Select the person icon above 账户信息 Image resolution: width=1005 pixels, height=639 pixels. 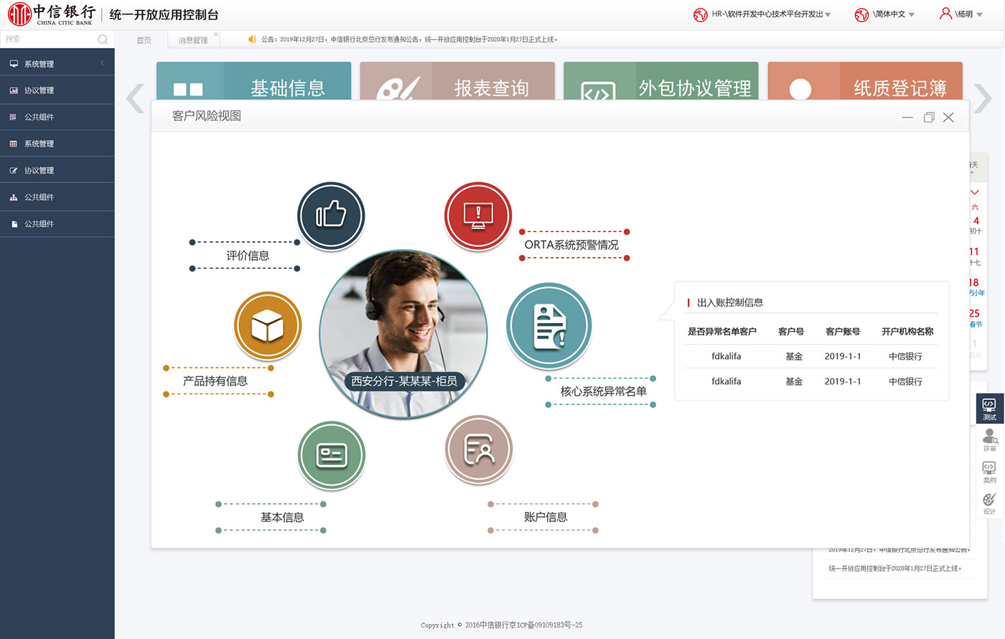pos(478,449)
